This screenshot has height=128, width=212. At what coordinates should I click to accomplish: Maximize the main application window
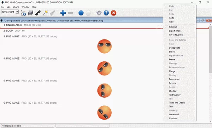pyautogui.click(x=200, y=2)
